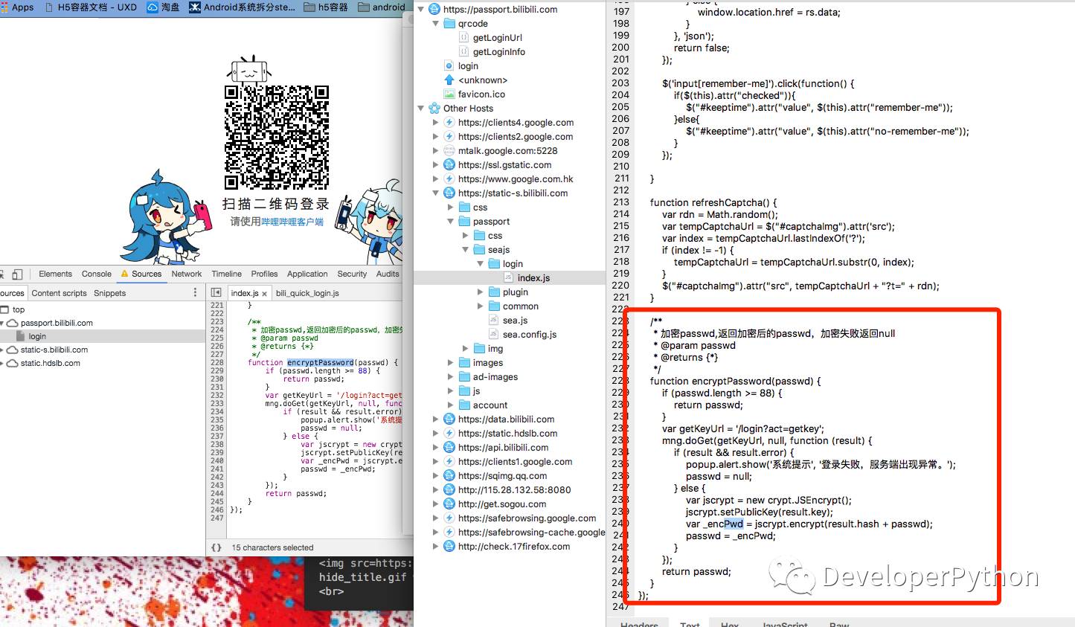Select the top frame in navigator

tap(19, 309)
